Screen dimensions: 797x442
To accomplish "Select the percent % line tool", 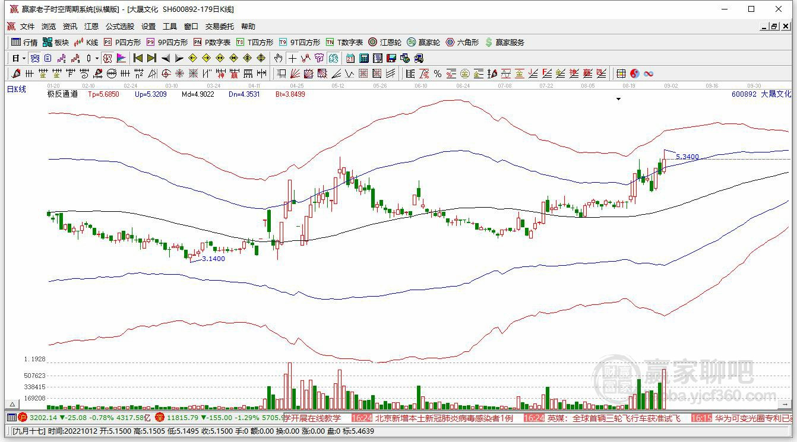I will click(x=438, y=74).
